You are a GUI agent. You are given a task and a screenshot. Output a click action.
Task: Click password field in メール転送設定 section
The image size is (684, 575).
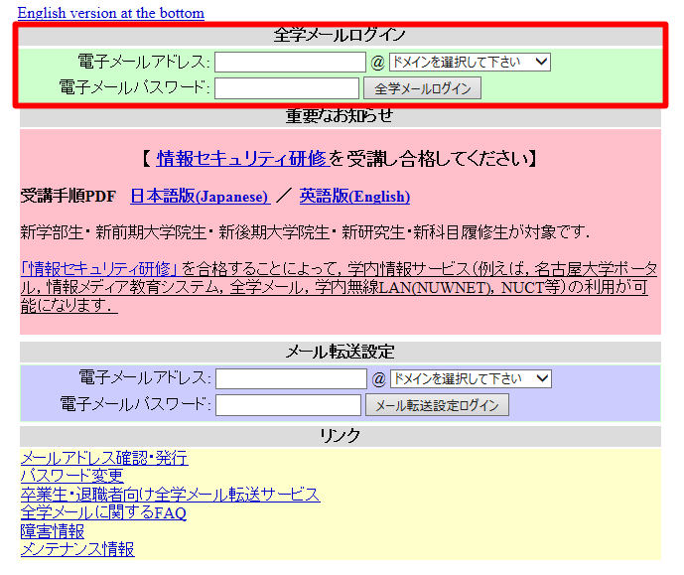pos(288,405)
